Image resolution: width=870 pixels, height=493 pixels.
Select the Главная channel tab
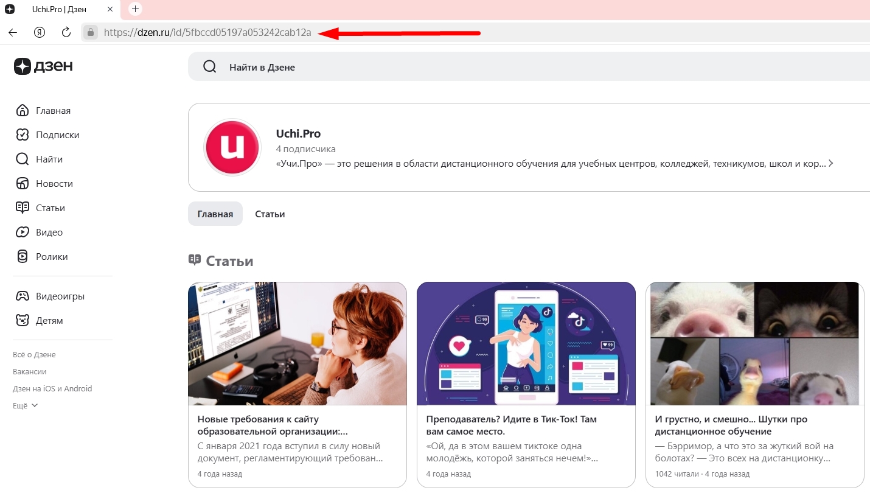click(x=215, y=214)
